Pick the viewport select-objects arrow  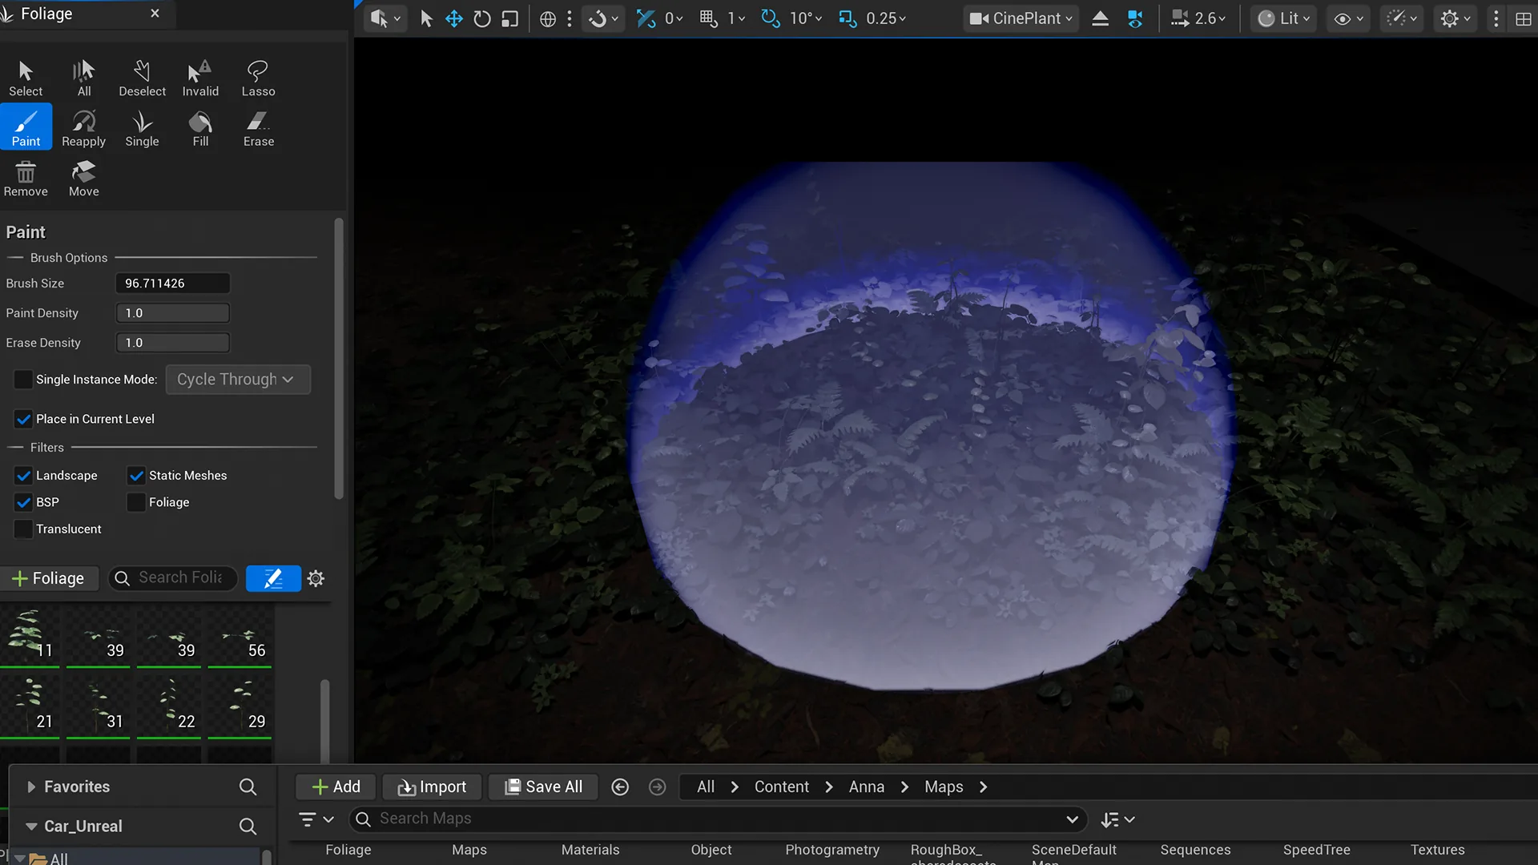(x=426, y=18)
